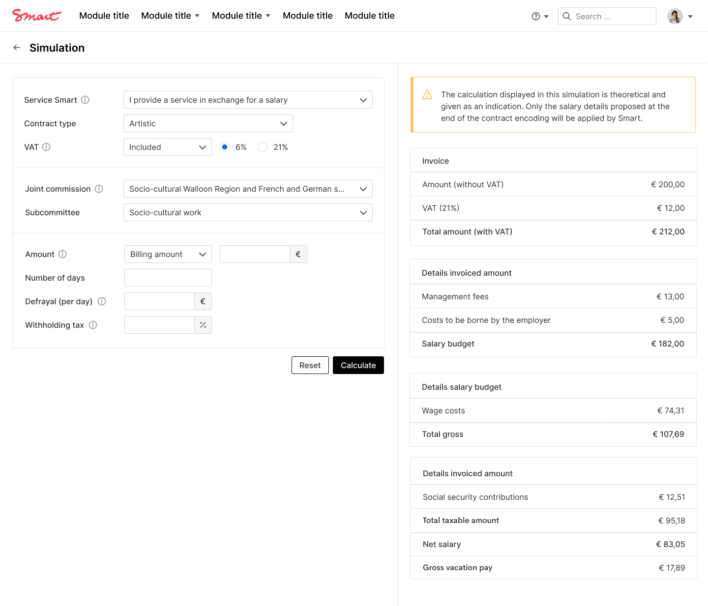Click the Calculate button

(358, 365)
